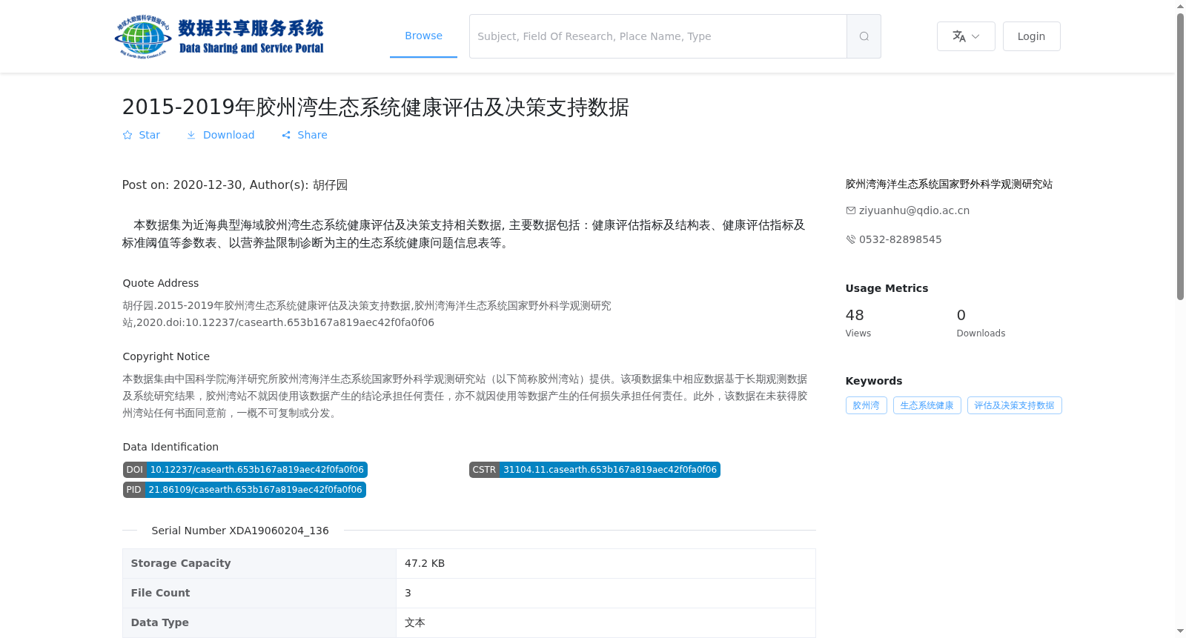1186x638 pixels.
Task: Click the Star link text
Action: tap(149, 135)
